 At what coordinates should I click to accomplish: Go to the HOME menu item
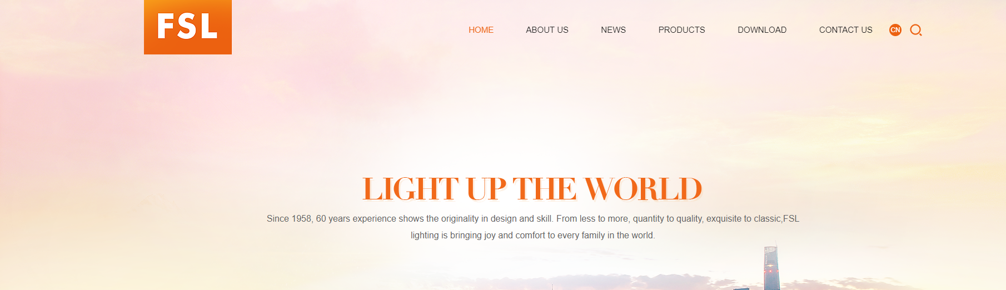[481, 30]
